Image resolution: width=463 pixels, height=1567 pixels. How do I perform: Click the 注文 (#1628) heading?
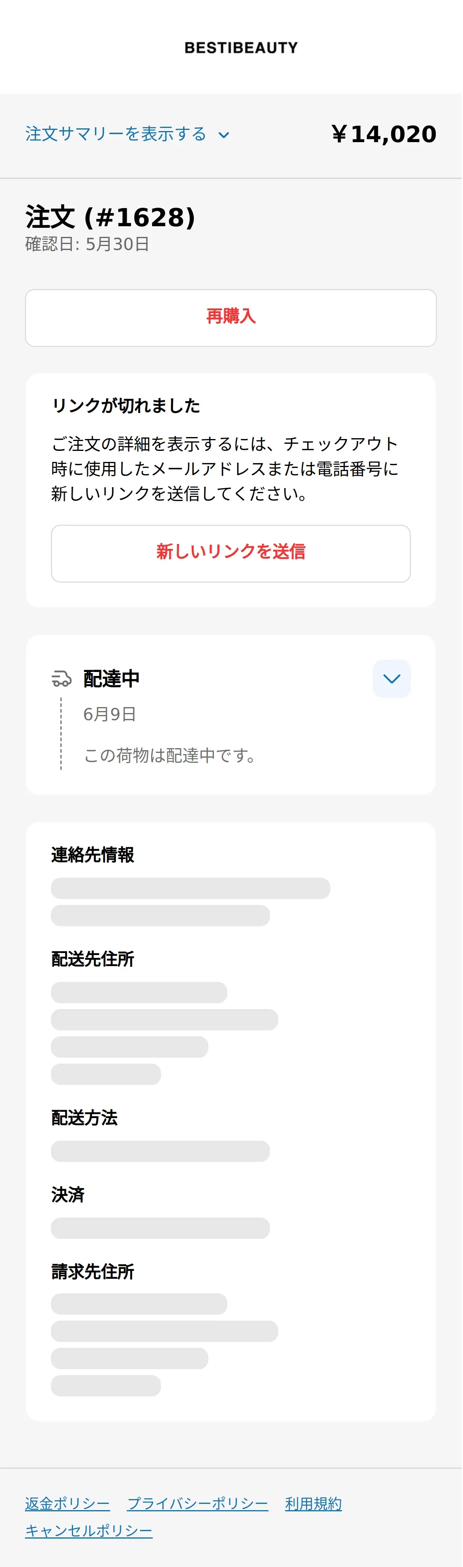tap(111, 217)
